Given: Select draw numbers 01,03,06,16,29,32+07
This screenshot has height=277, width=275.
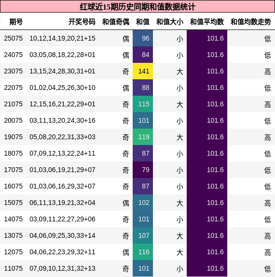Looking at the screenshot, I should point(62,186).
